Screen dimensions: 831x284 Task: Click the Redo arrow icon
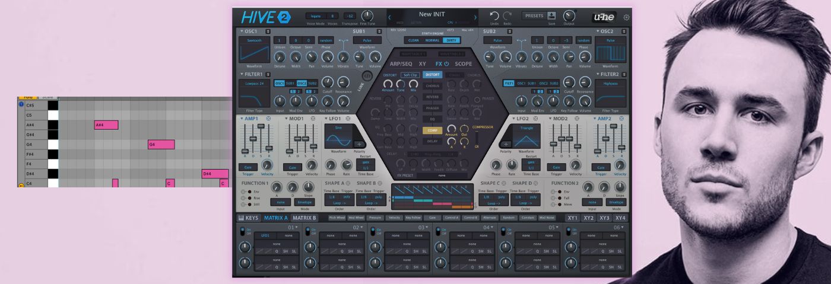(x=507, y=16)
